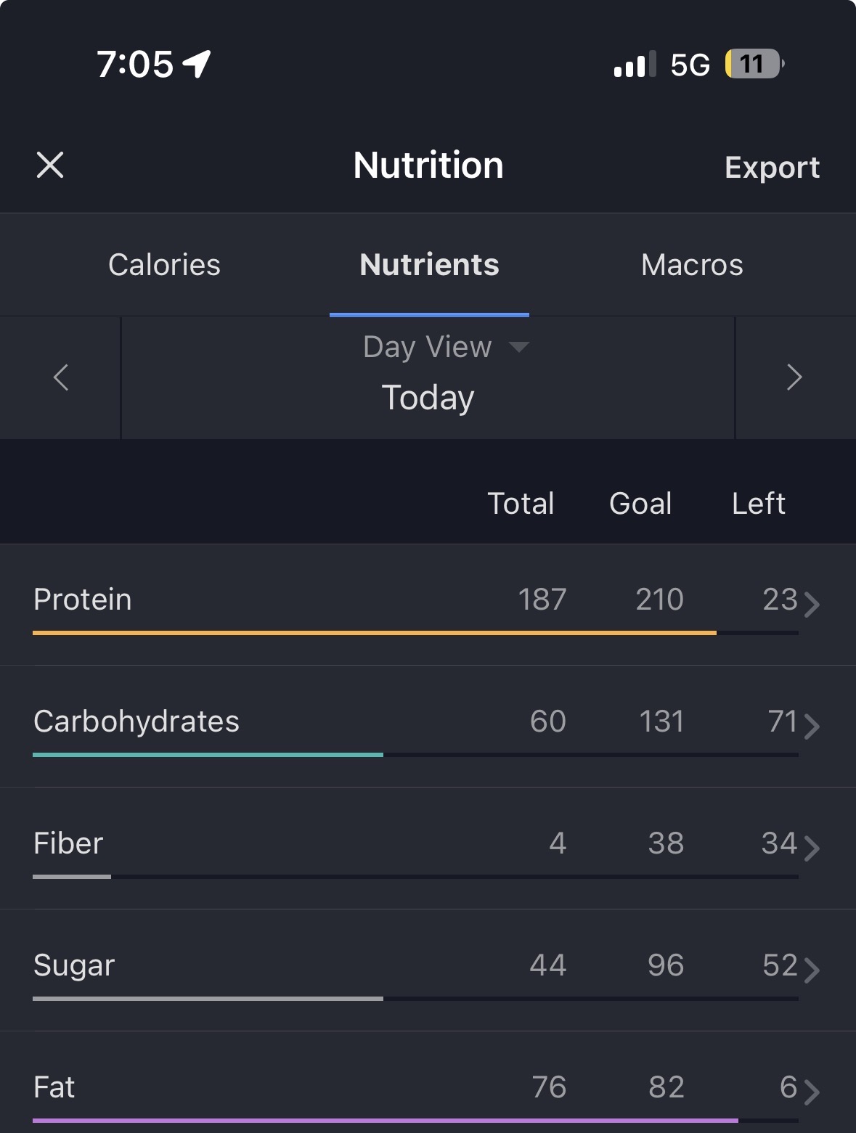Viewport: 856px width, 1133px height.
Task: Close the Nutrition screen with X icon
Action: point(50,165)
